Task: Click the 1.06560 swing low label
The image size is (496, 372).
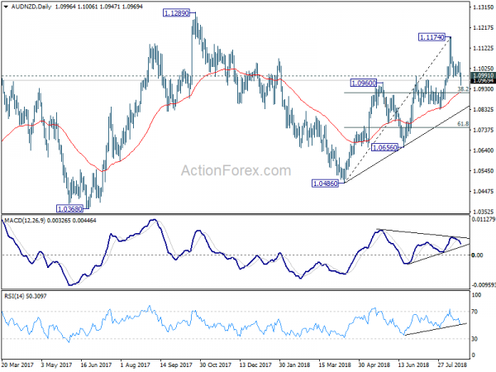Action: tap(386, 147)
